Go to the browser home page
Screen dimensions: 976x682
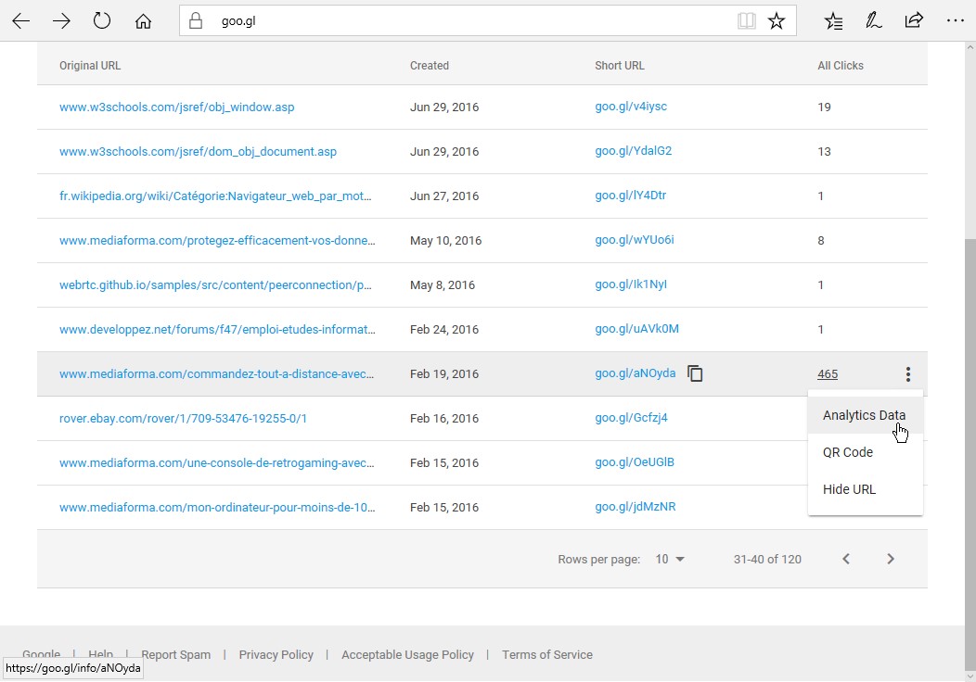143,20
